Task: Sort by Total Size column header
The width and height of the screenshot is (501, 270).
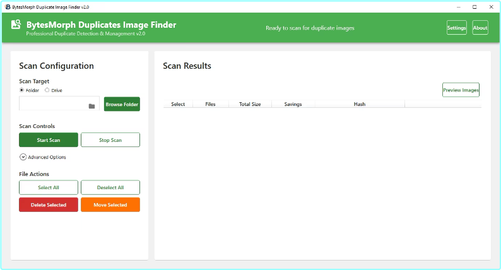Action: tap(250, 104)
